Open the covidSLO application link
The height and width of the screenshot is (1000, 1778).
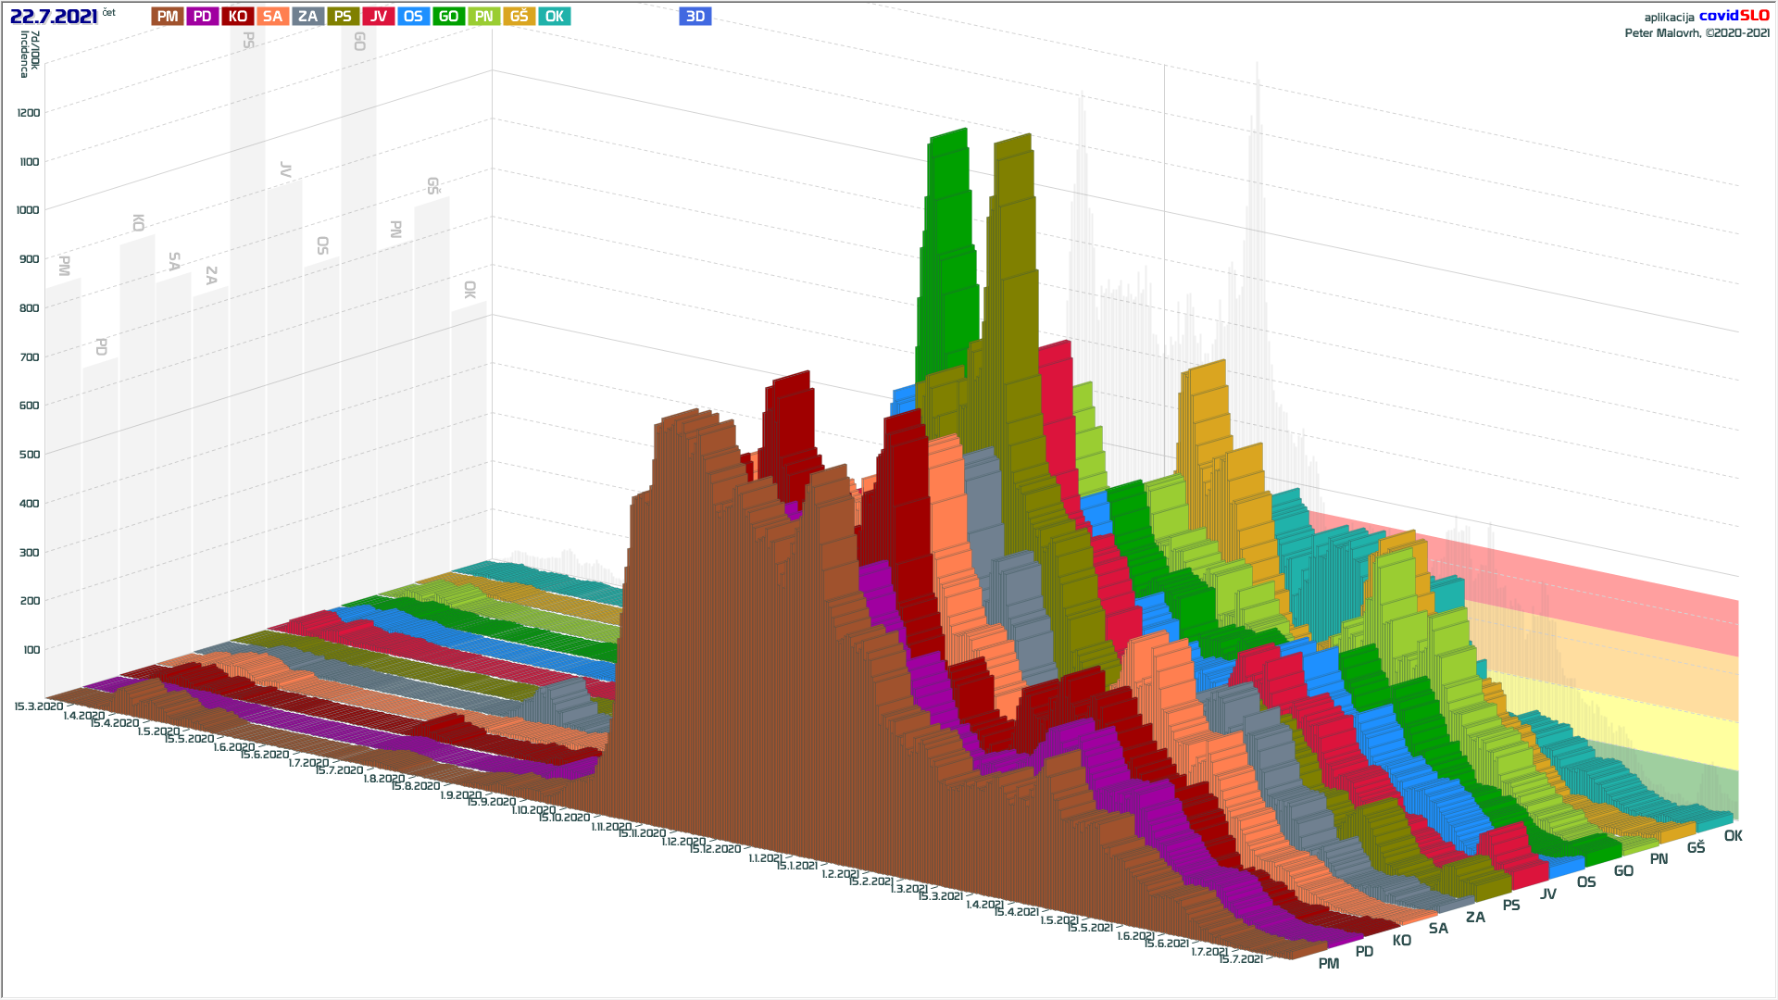(1734, 16)
